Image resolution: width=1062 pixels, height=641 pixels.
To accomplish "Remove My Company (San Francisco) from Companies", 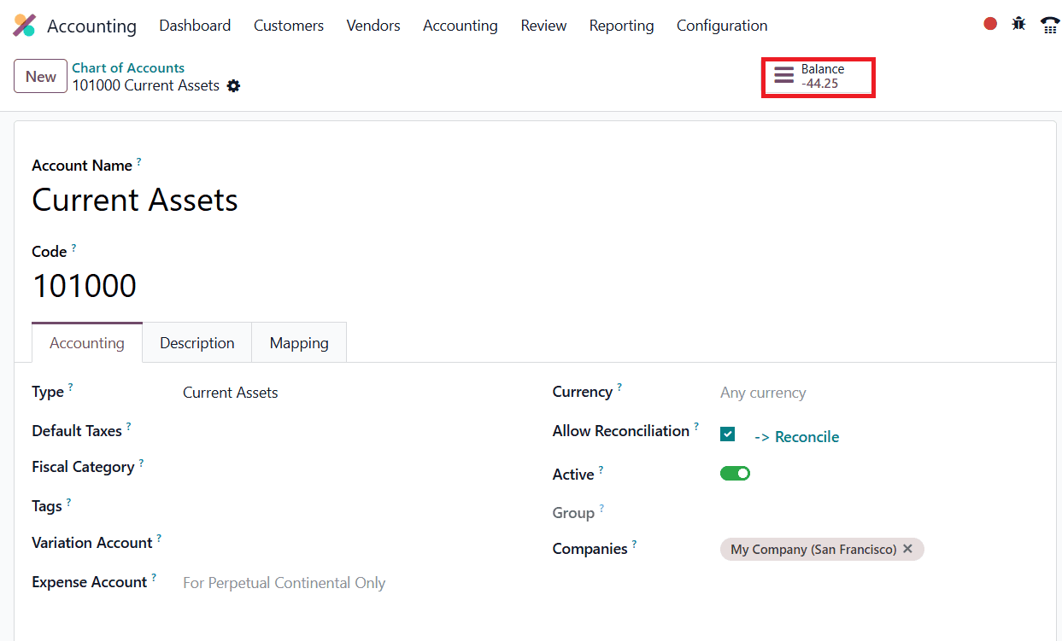I will (907, 549).
